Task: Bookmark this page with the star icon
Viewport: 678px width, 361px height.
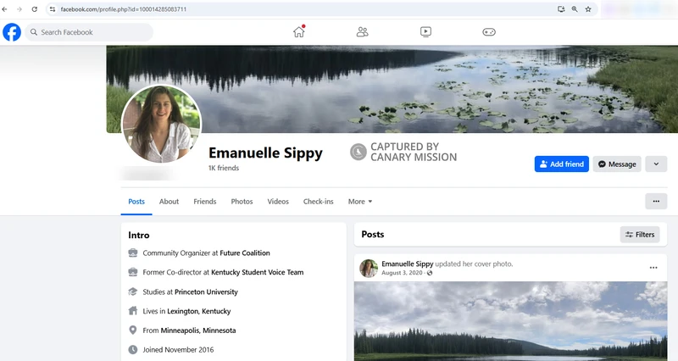Action: pyautogui.click(x=588, y=8)
